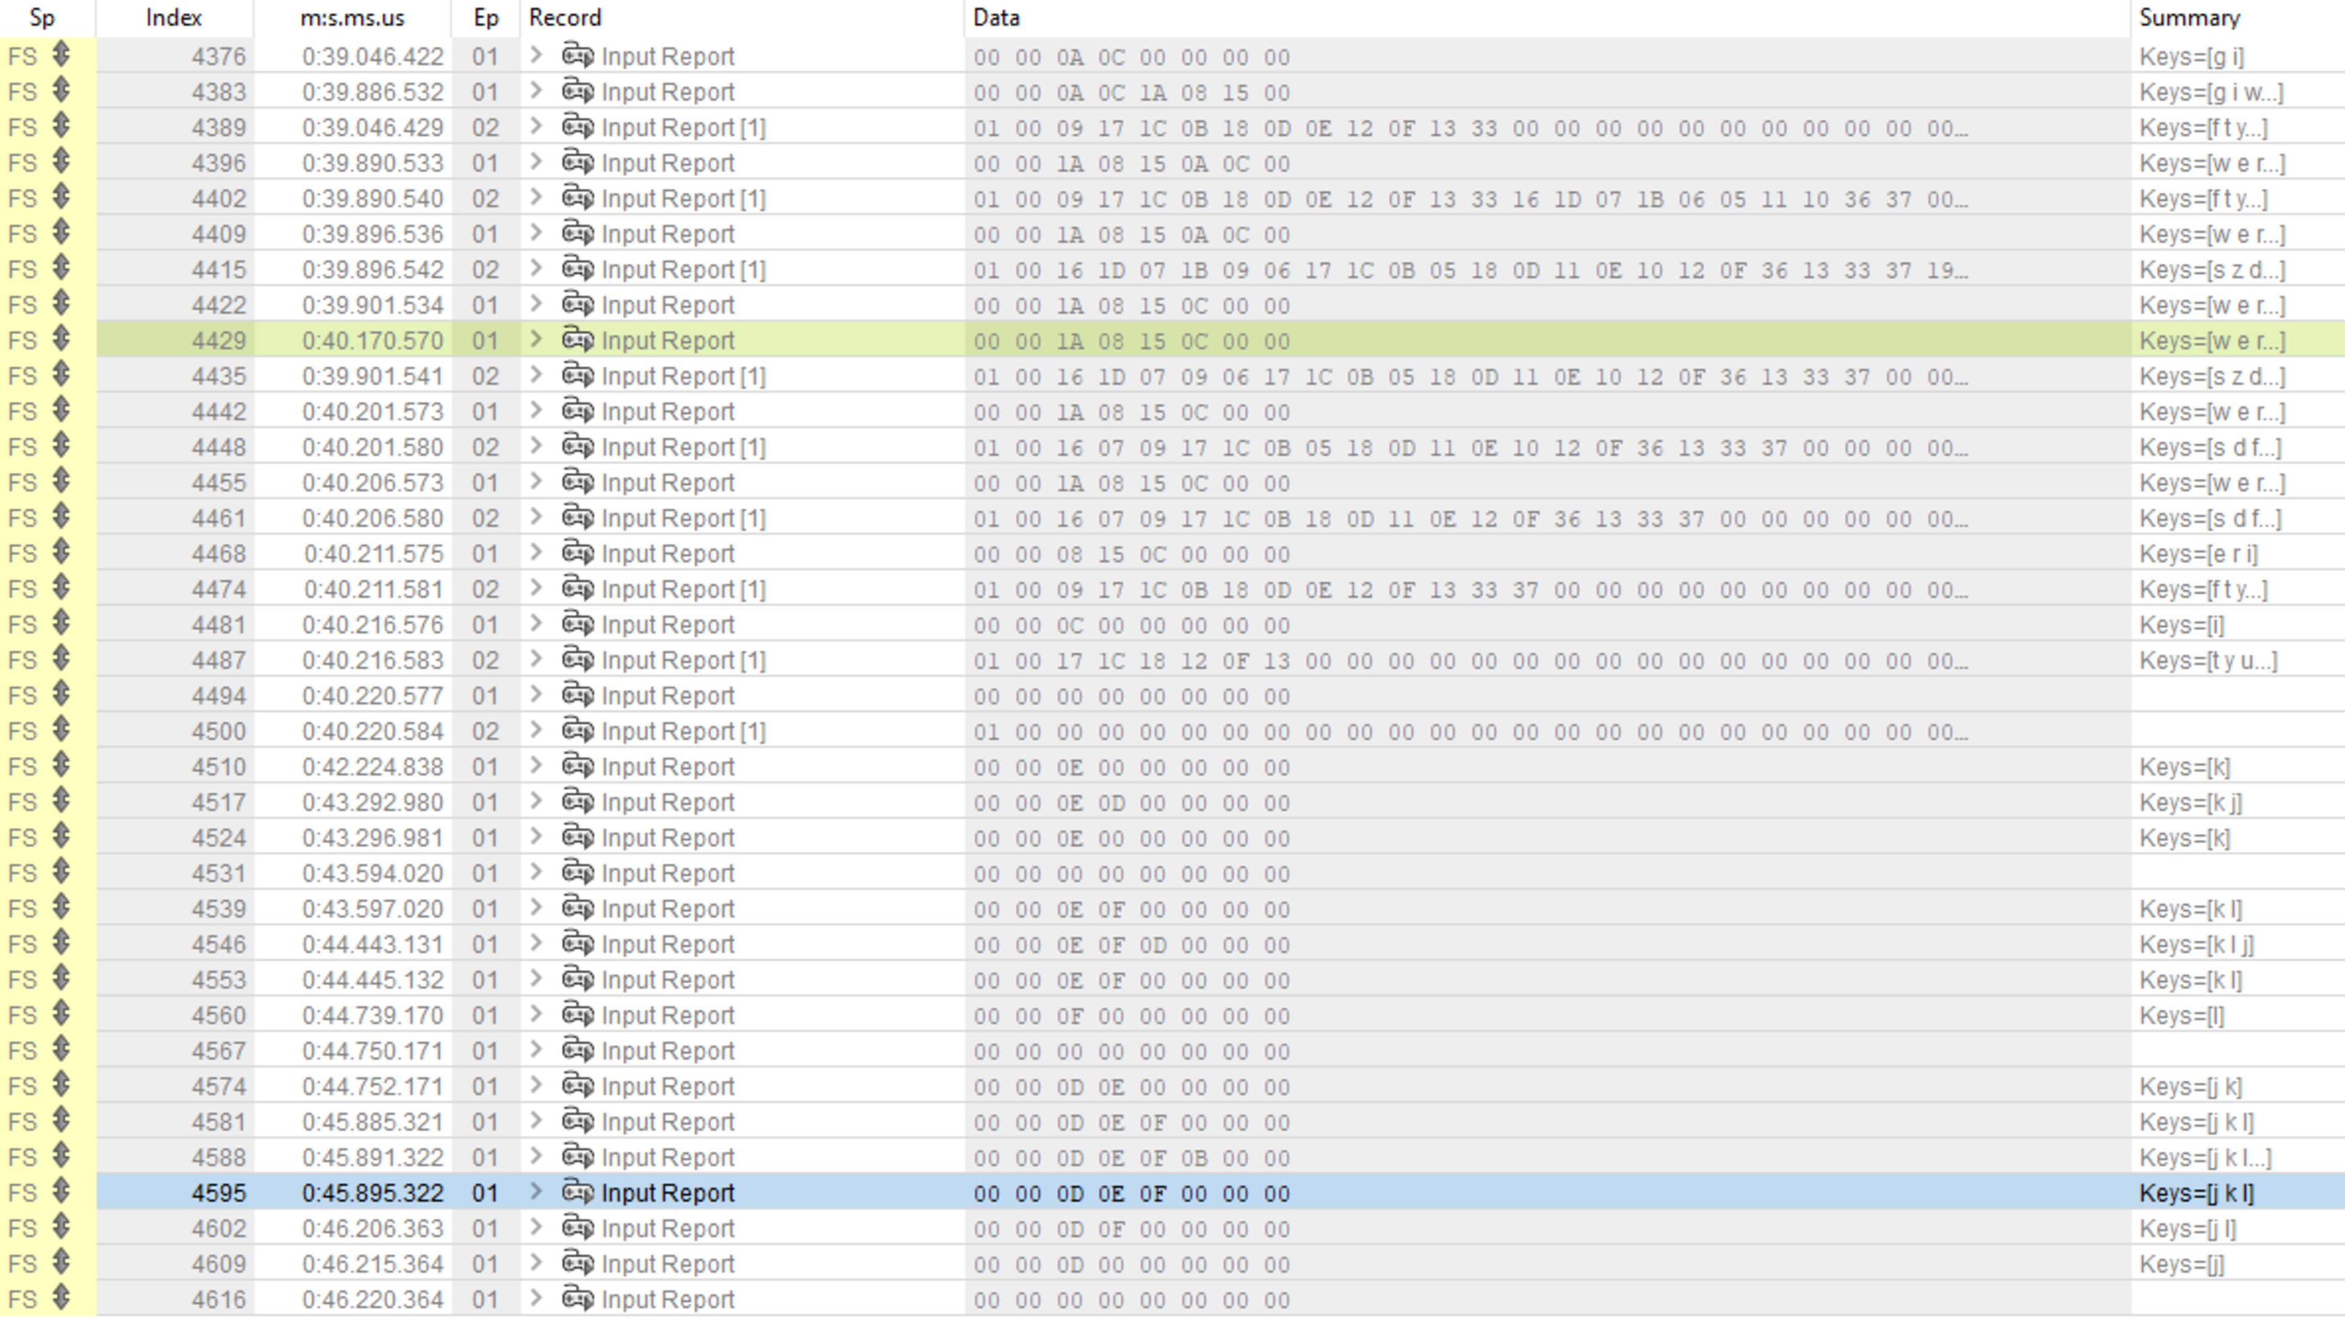Expand Input Report [1] at index 4389

pos(536,126)
